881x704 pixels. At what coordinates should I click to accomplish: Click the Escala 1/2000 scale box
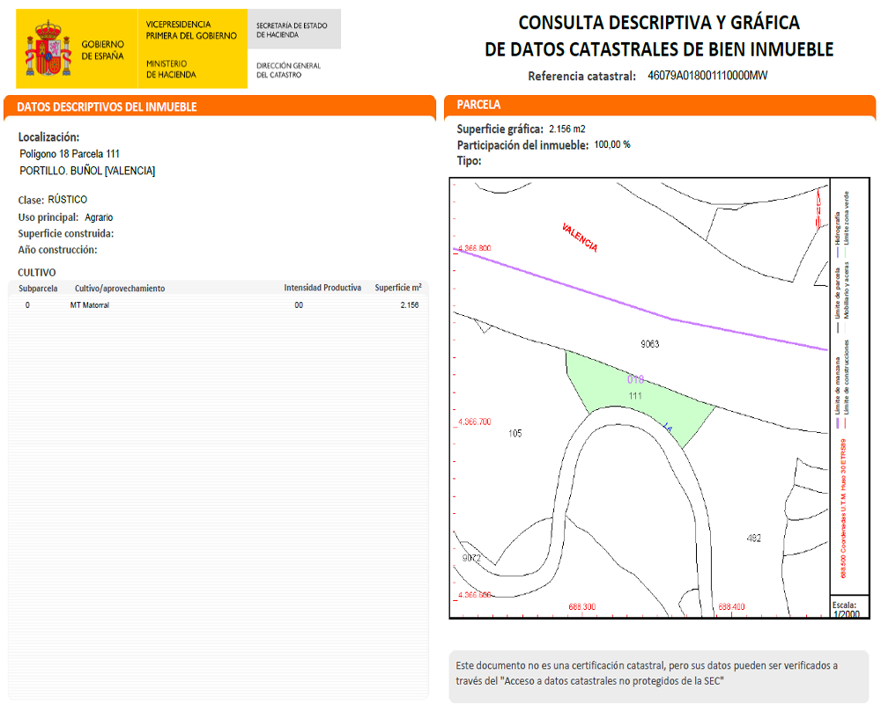(846, 609)
